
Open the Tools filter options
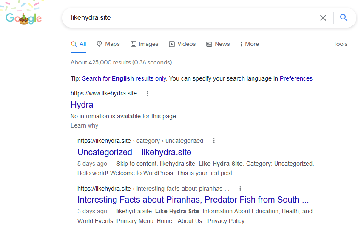(340, 44)
